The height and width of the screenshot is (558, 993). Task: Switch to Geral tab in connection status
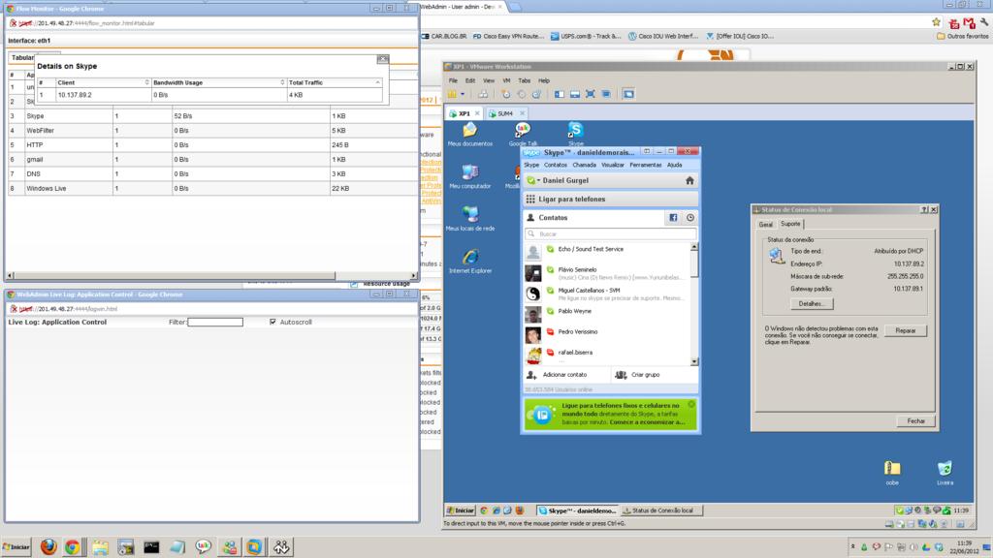click(766, 225)
